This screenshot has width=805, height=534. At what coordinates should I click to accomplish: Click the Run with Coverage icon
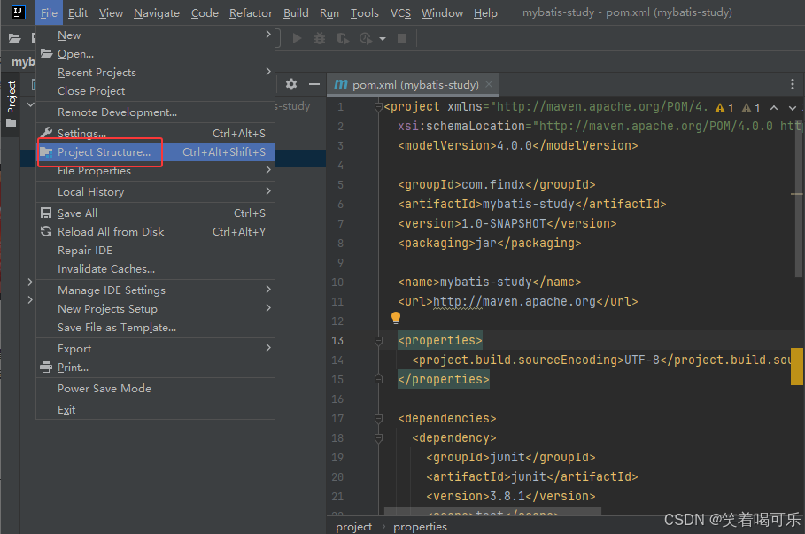pos(343,38)
